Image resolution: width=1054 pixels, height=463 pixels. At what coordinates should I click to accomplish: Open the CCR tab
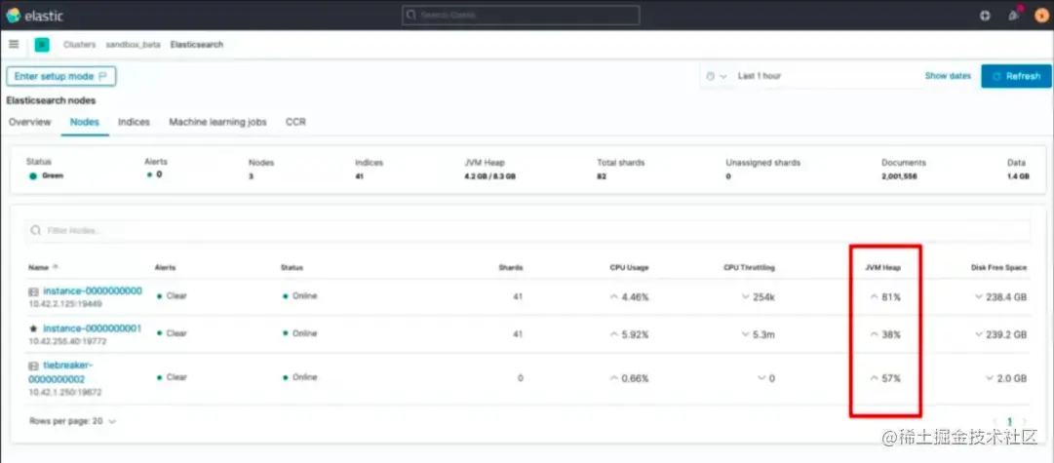[x=295, y=122]
